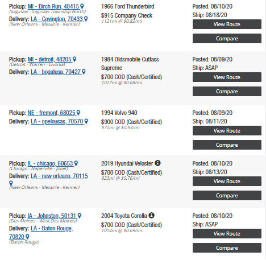The width and height of the screenshot is (266, 260).
Task: Click map pin beside detroit 48205
Action: (74, 59)
